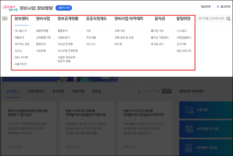
Task: Open the 정비사업 top menu
Action: [x=43, y=19]
